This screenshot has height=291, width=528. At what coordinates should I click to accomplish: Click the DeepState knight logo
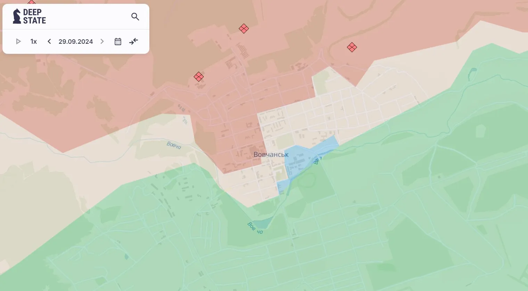[17, 16]
